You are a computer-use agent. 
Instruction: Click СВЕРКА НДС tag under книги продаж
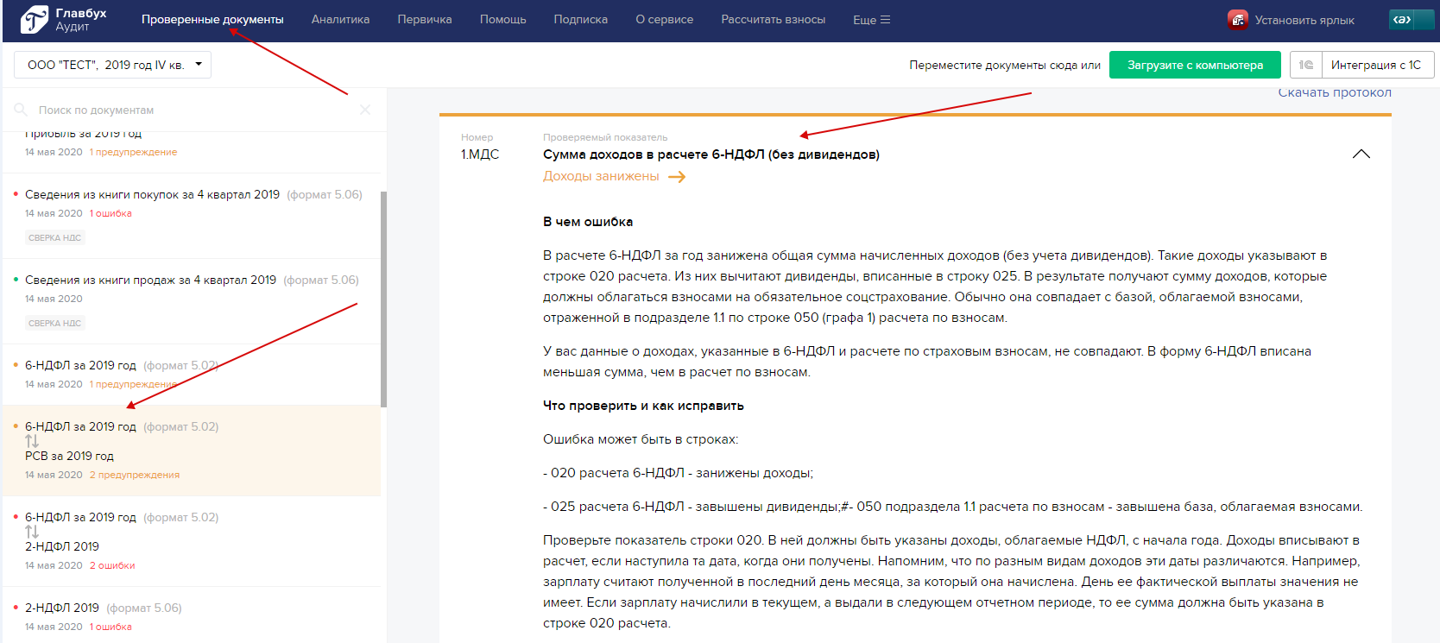[54, 323]
